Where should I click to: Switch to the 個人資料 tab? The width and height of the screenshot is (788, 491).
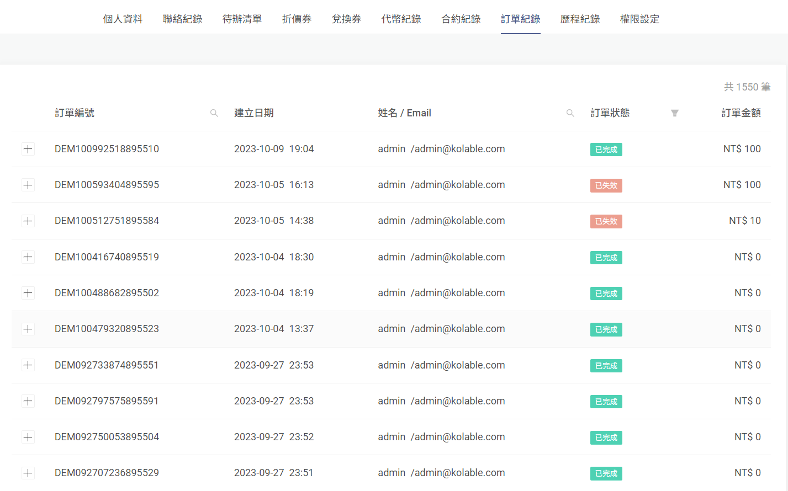[x=123, y=19]
